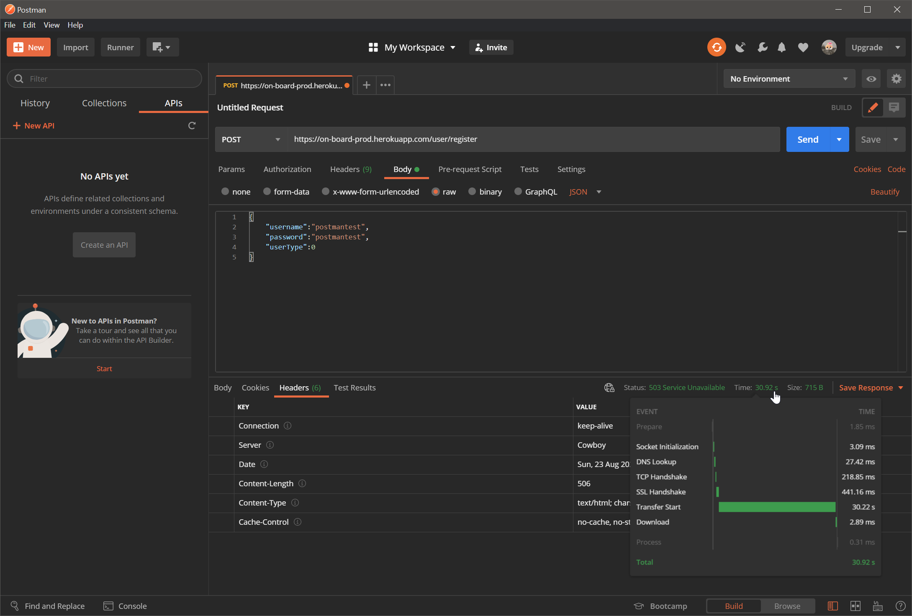
Task: Select the binary body type option
Action: 472,192
